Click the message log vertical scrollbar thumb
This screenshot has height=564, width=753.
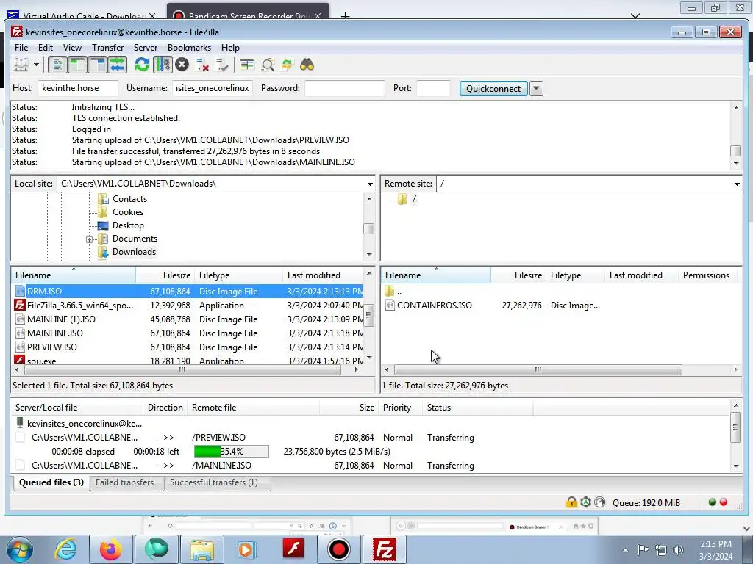pos(735,151)
